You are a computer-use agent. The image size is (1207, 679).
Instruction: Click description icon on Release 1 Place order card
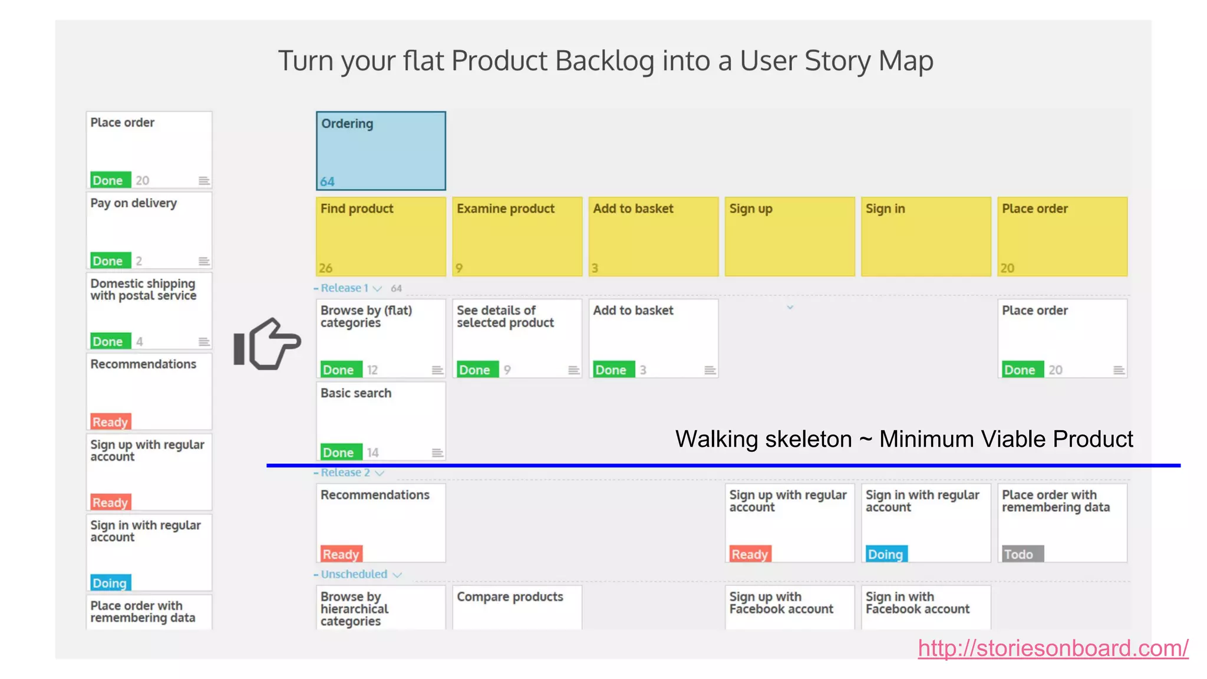(1119, 370)
